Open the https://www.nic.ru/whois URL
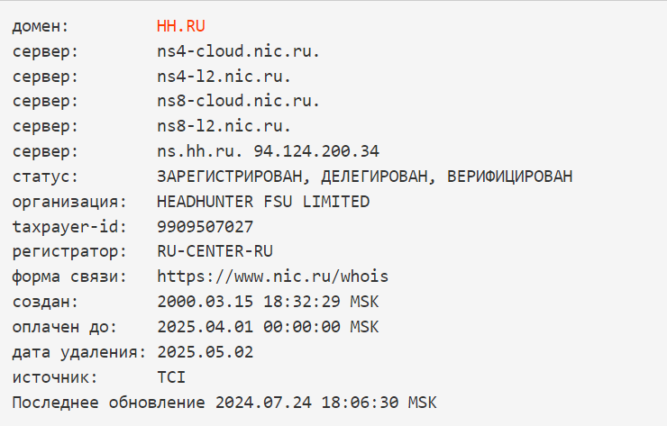 tap(272, 276)
